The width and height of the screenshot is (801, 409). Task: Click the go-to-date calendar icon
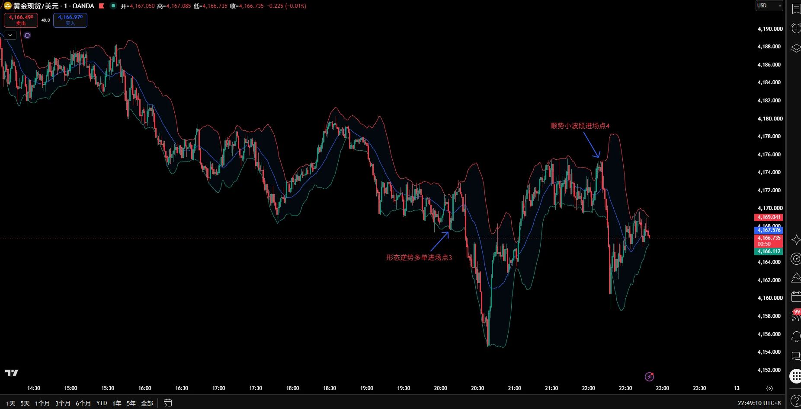coord(168,403)
